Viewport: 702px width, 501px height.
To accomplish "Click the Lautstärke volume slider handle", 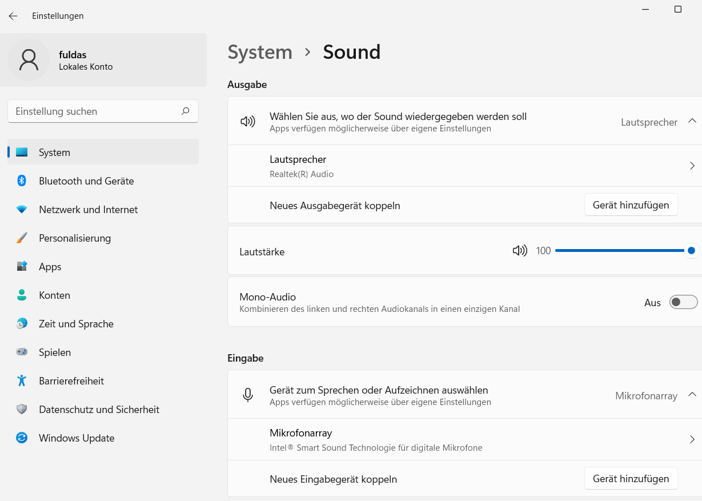I will click(x=691, y=251).
